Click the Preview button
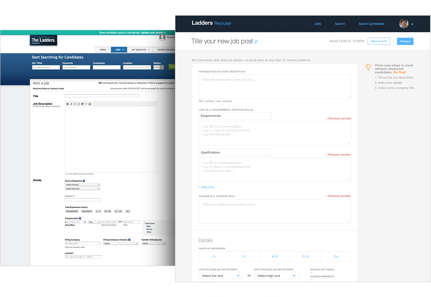This screenshot has width=431, height=297. 405,41
